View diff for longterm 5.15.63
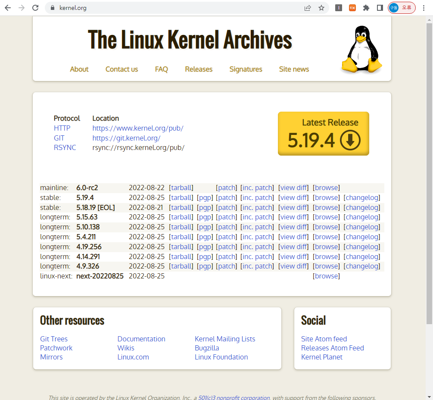 (x=293, y=217)
